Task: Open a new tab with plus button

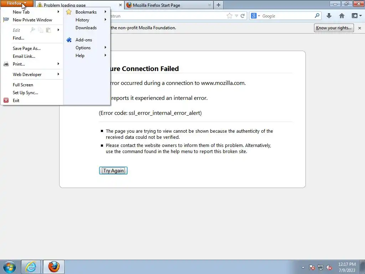Action: point(219,5)
